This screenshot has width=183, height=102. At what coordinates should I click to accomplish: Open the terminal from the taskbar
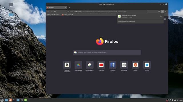(x=14, y=100)
